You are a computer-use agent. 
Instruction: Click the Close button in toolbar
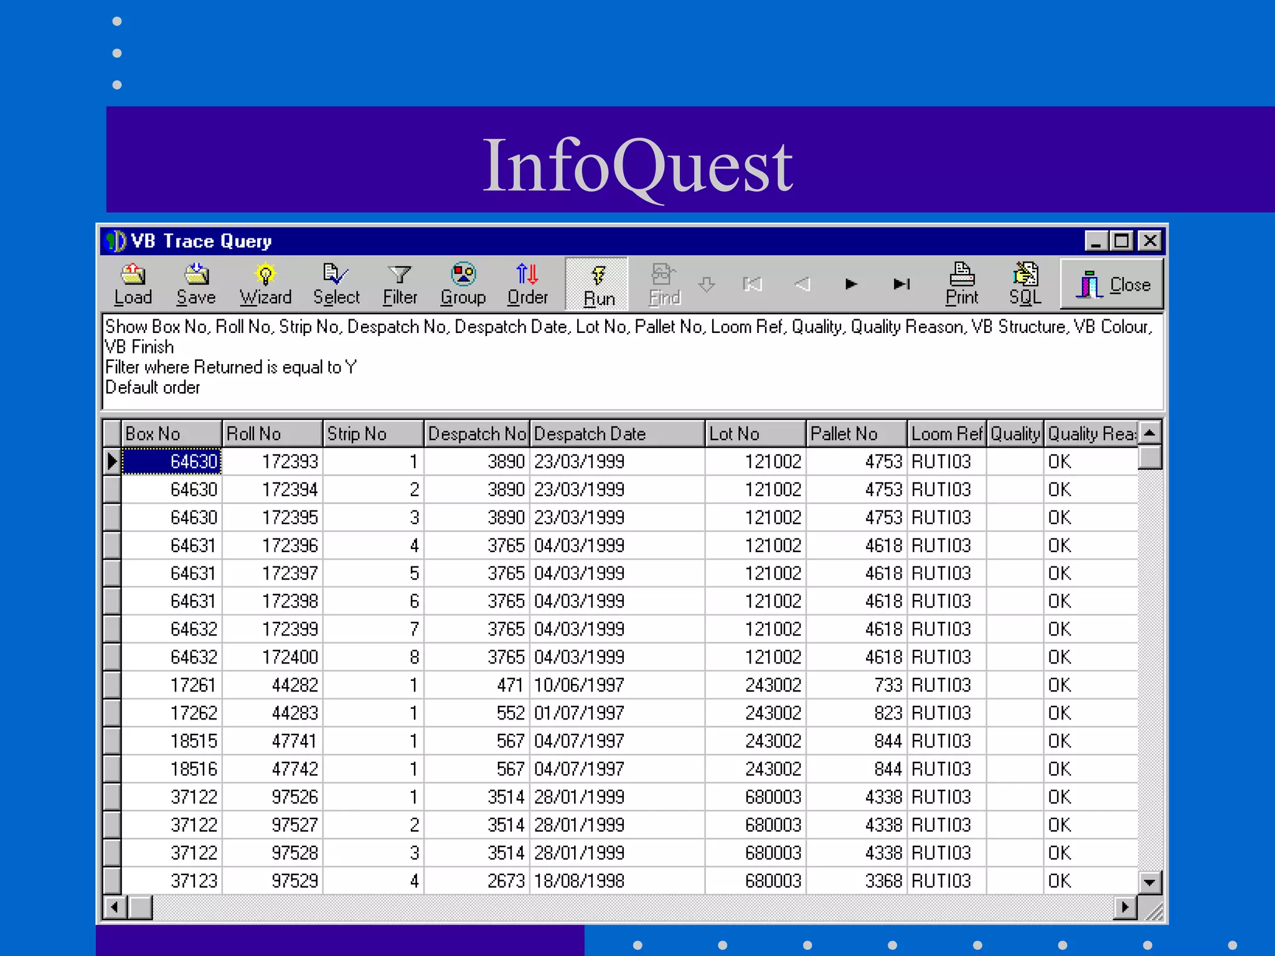click(1113, 284)
